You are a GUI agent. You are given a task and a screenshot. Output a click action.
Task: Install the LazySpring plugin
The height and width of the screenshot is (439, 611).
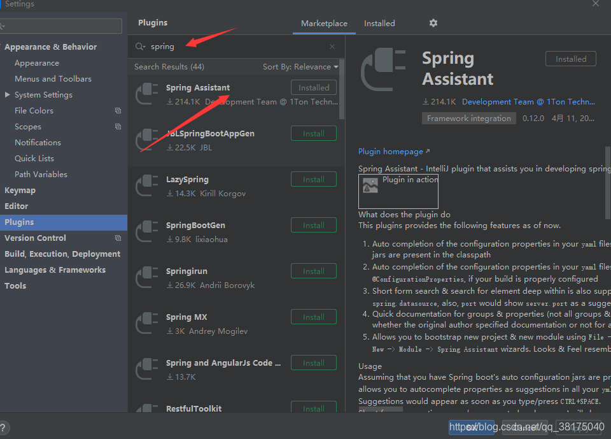coord(314,180)
